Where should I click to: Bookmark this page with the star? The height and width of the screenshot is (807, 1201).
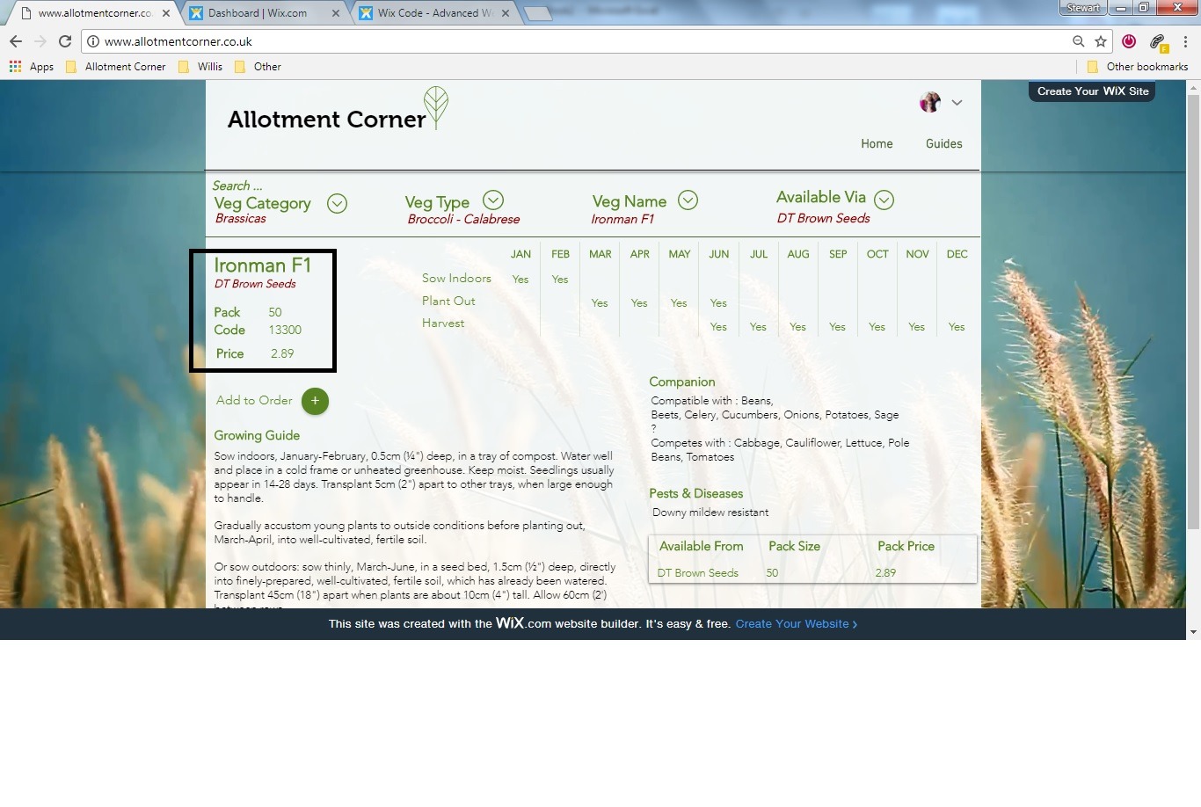click(1101, 41)
